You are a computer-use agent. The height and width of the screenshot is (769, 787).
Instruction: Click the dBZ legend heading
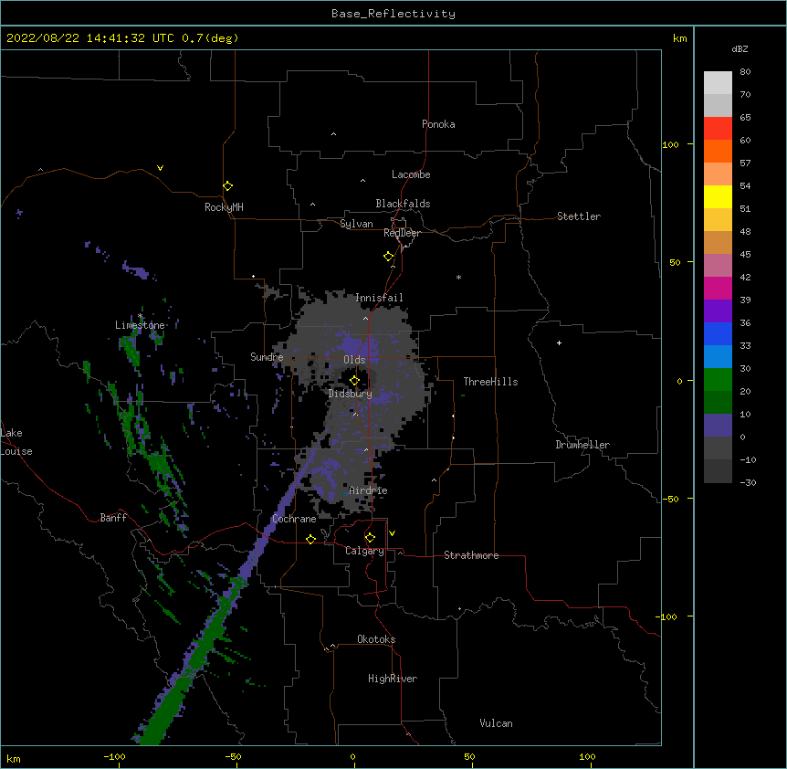(x=740, y=48)
